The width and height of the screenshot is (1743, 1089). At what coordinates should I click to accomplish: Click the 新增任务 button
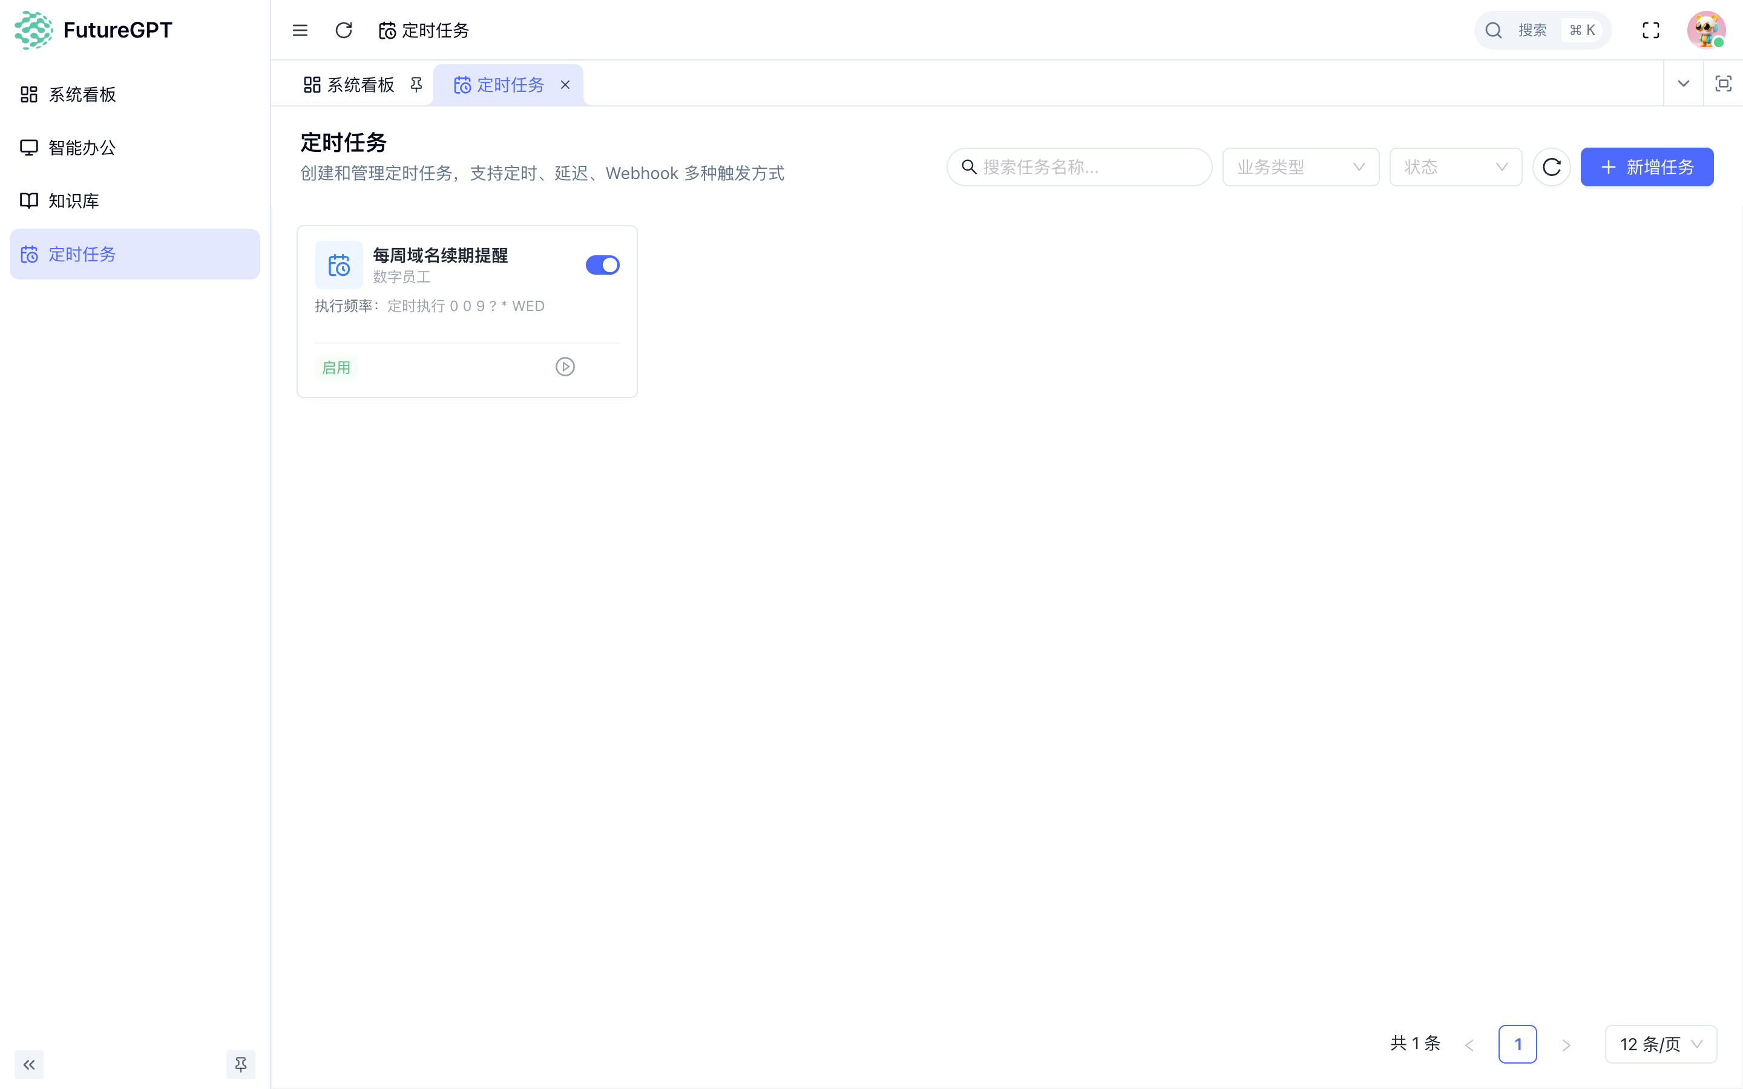point(1647,167)
